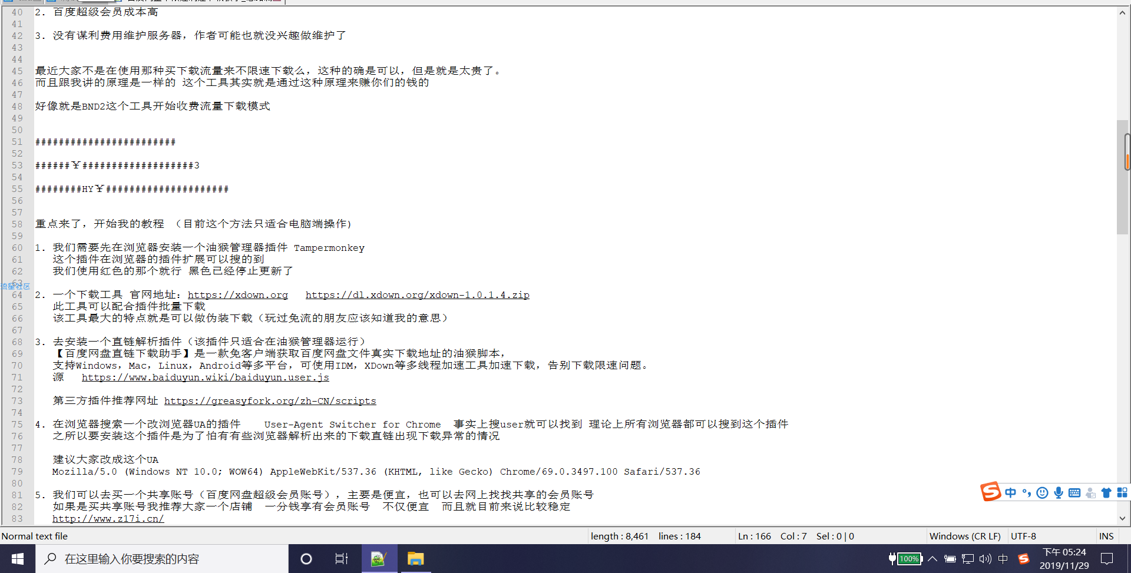Image resolution: width=1131 pixels, height=573 pixels.
Task: Click the 'Col : 7' status entry
Action: point(793,536)
